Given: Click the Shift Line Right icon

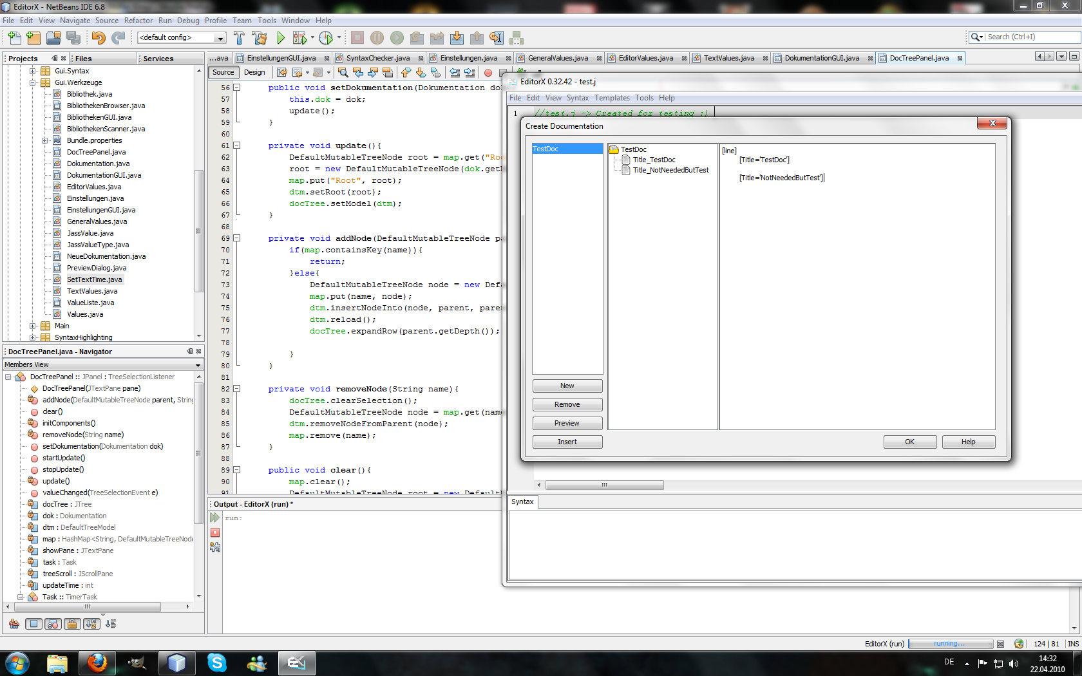Looking at the screenshot, I should 470,73.
